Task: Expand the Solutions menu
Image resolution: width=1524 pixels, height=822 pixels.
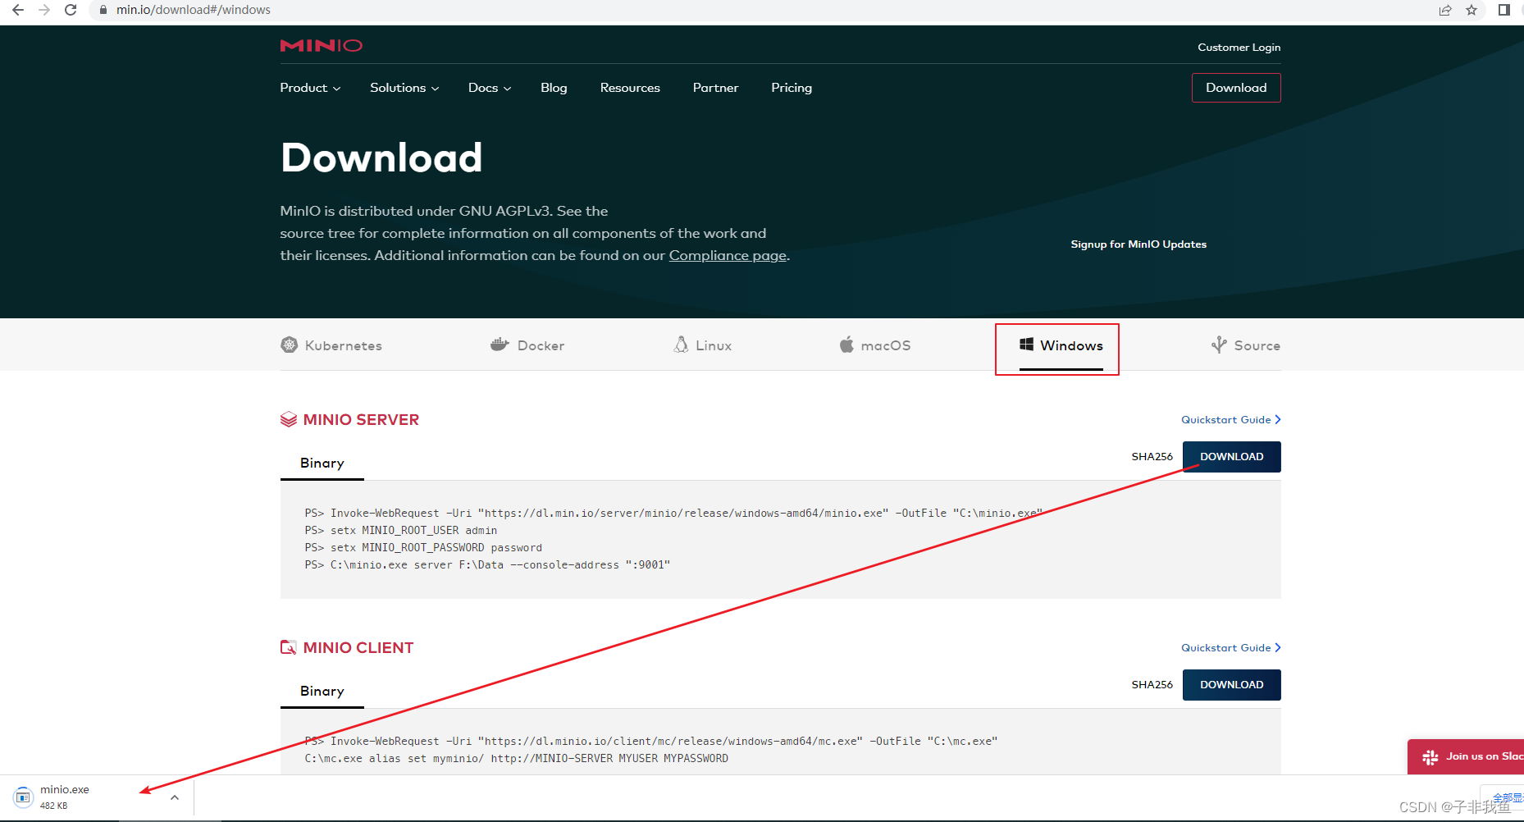Action: pyautogui.click(x=404, y=88)
